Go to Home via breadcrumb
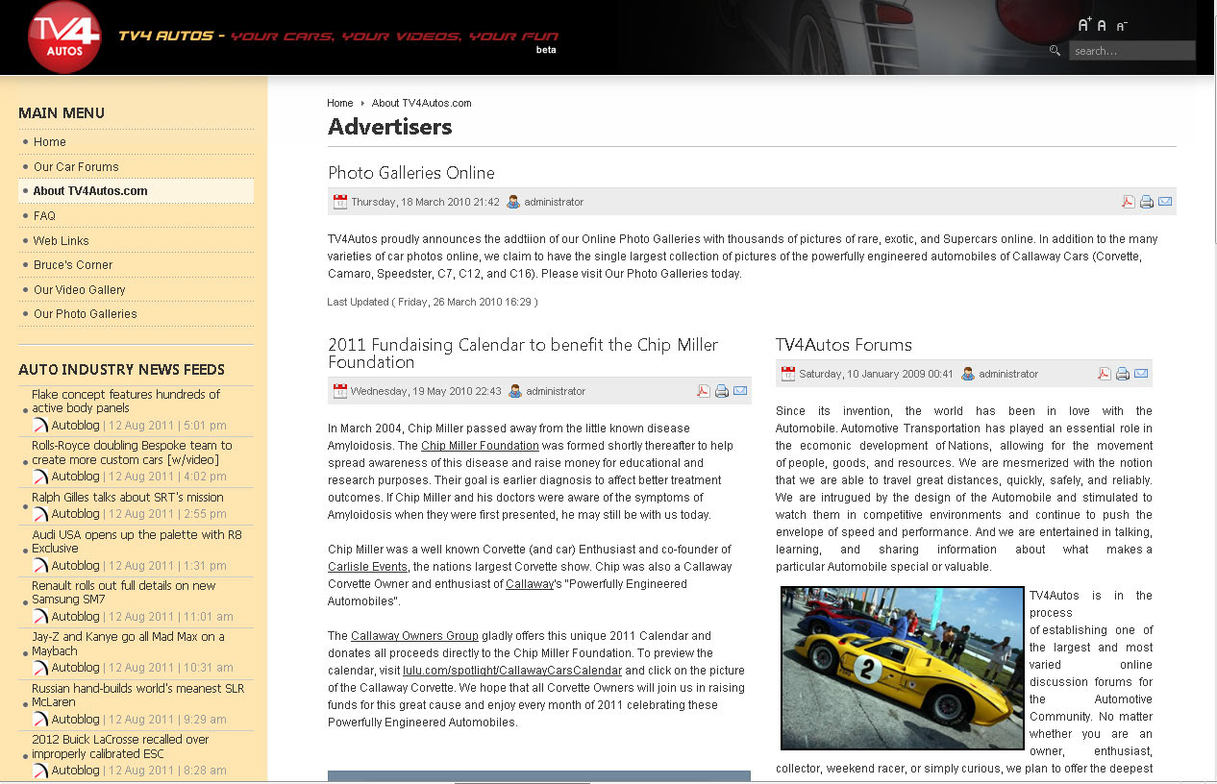1217x784 pixels. click(340, 103)
